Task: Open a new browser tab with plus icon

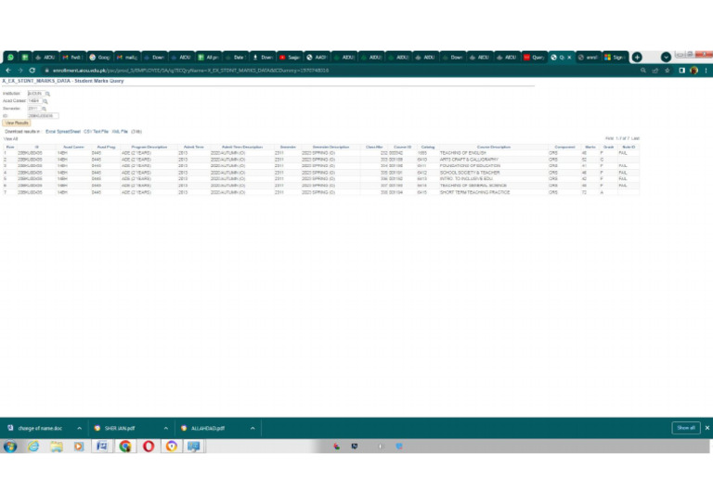Action: click(637, 57)
